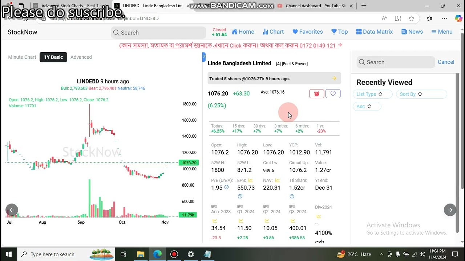This screenshot has width=465, height=261.
Task: Click the help icon under EPS 550.73
Action: coord(240,196)
